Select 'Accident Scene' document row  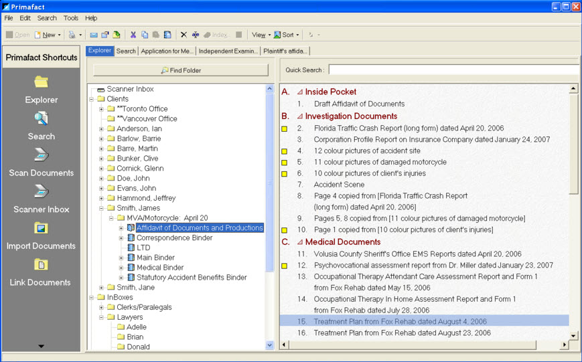(x=339, y=185)
